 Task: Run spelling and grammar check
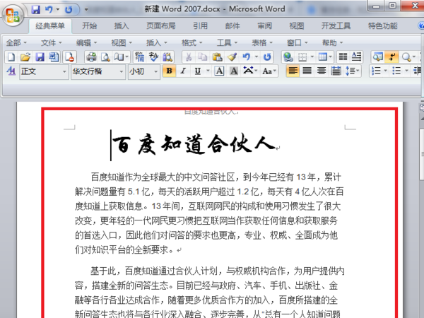153,57
